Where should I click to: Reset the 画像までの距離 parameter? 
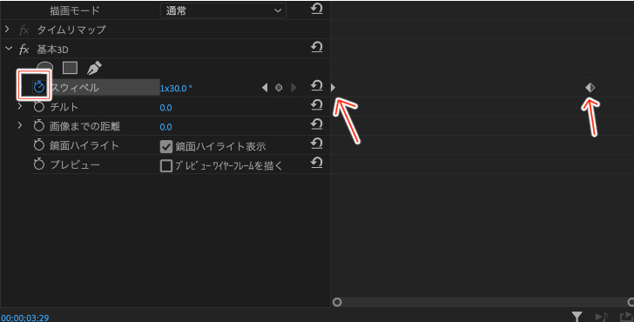pos(317,124)
